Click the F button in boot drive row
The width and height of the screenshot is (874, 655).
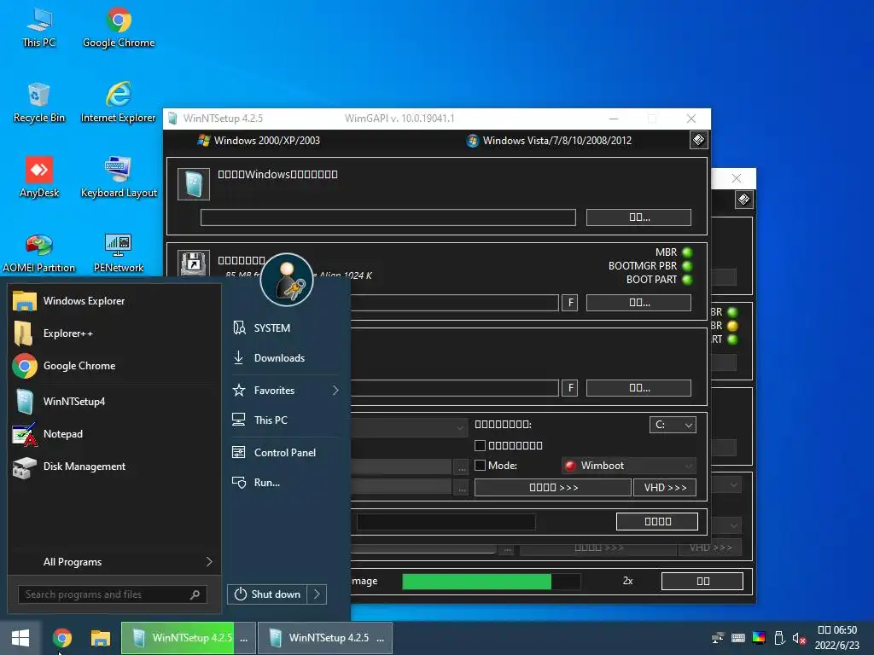569,303
